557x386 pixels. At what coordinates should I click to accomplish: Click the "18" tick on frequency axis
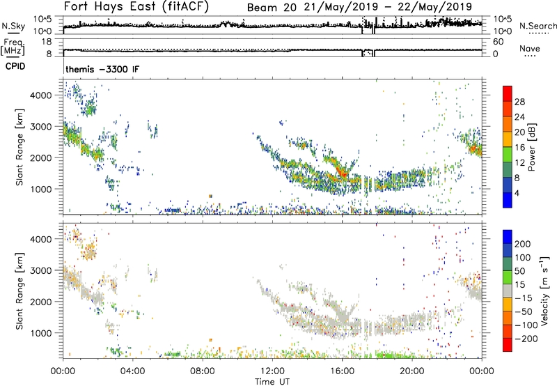pyautogui.click(x=47, y=42)
